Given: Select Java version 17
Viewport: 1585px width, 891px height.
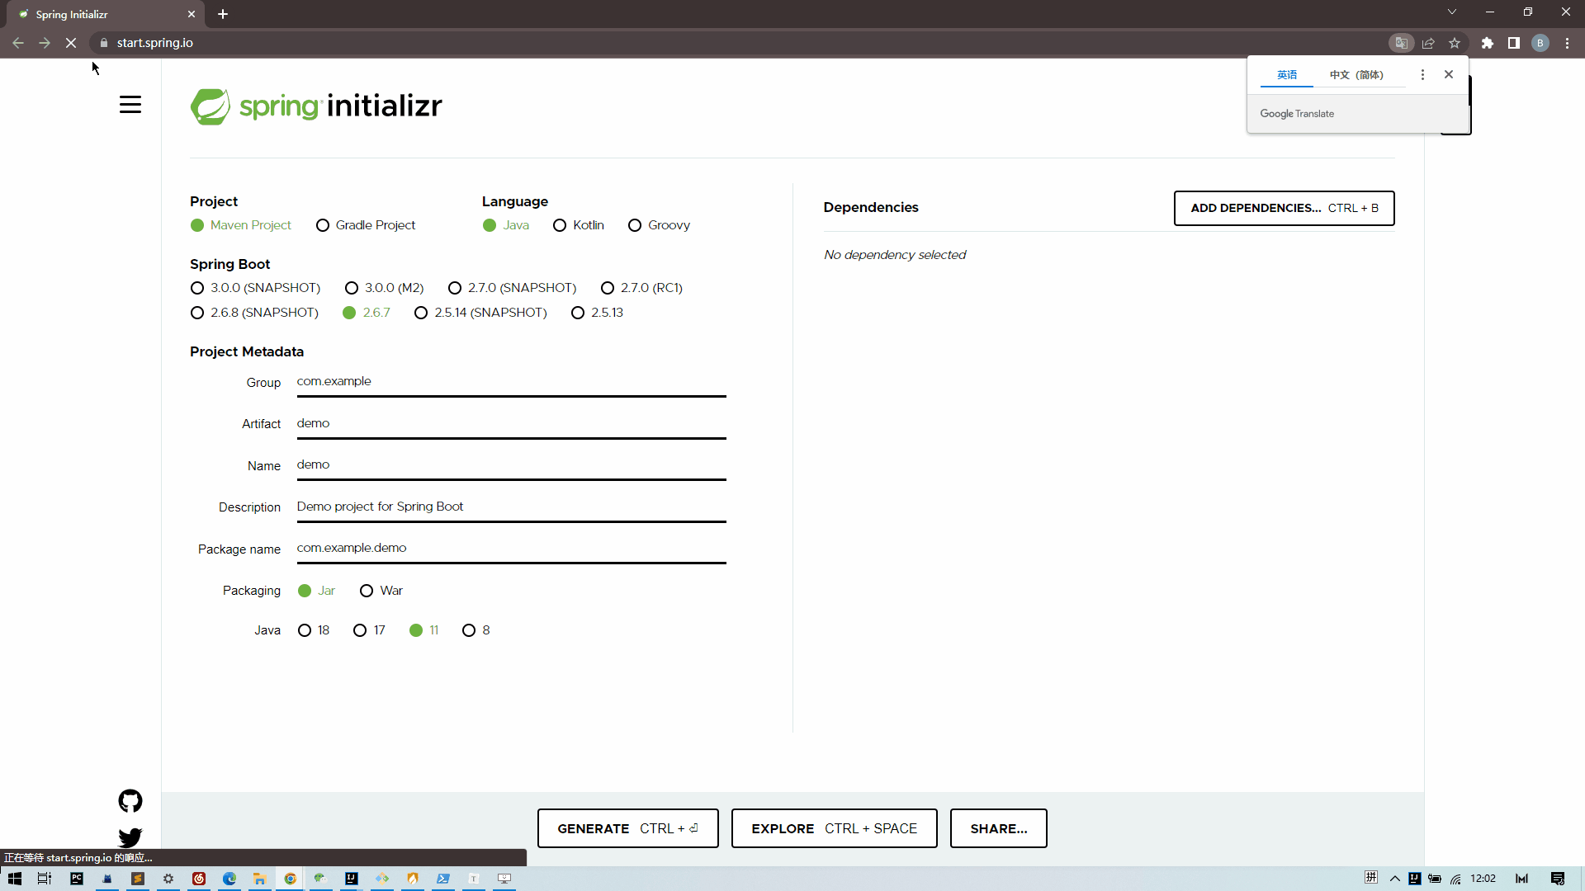Looking at the screenshot, I should pyautogui.click(x=358, y=629).
